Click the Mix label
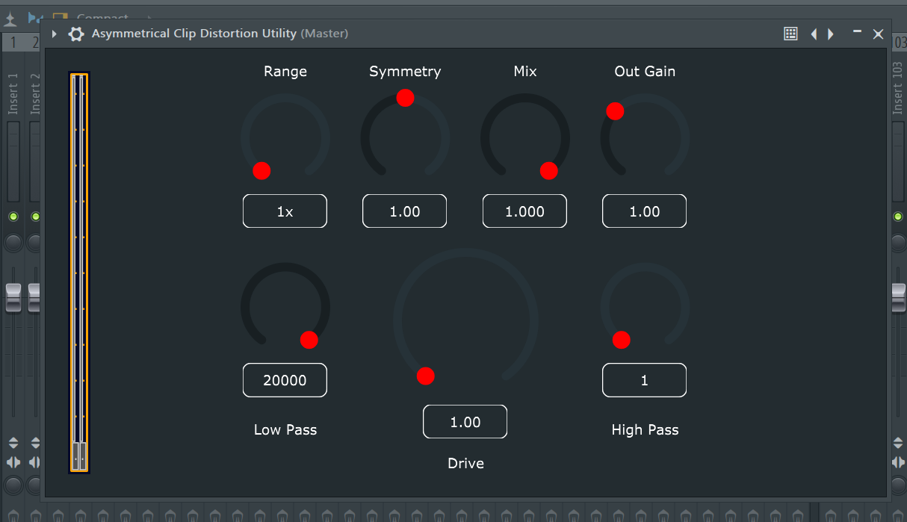907x522 pixels. [525, 72]
